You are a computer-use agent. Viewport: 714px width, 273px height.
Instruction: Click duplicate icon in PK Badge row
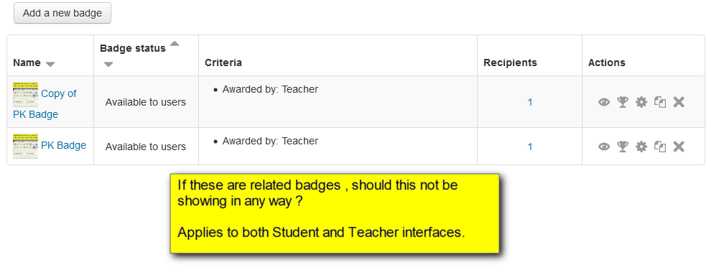tap(660, 147)
